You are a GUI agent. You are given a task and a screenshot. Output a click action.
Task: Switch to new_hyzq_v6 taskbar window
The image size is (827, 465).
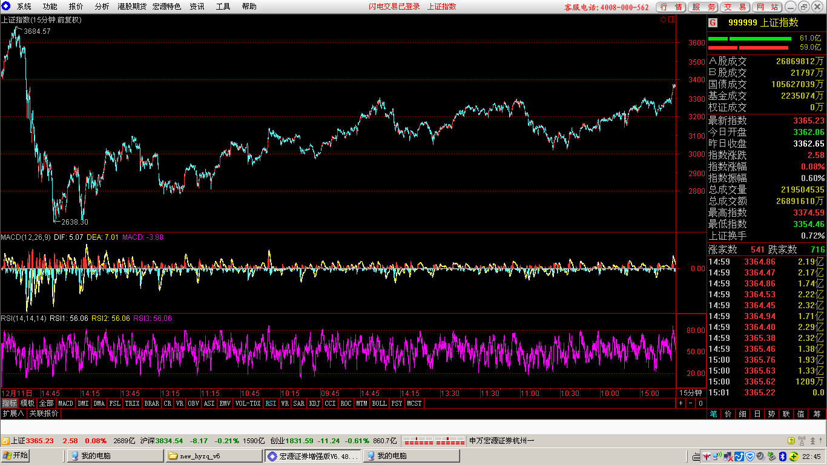click(214, 456)
